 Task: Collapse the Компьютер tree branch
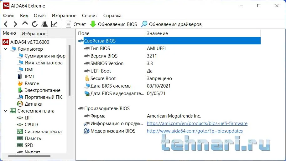5,49
